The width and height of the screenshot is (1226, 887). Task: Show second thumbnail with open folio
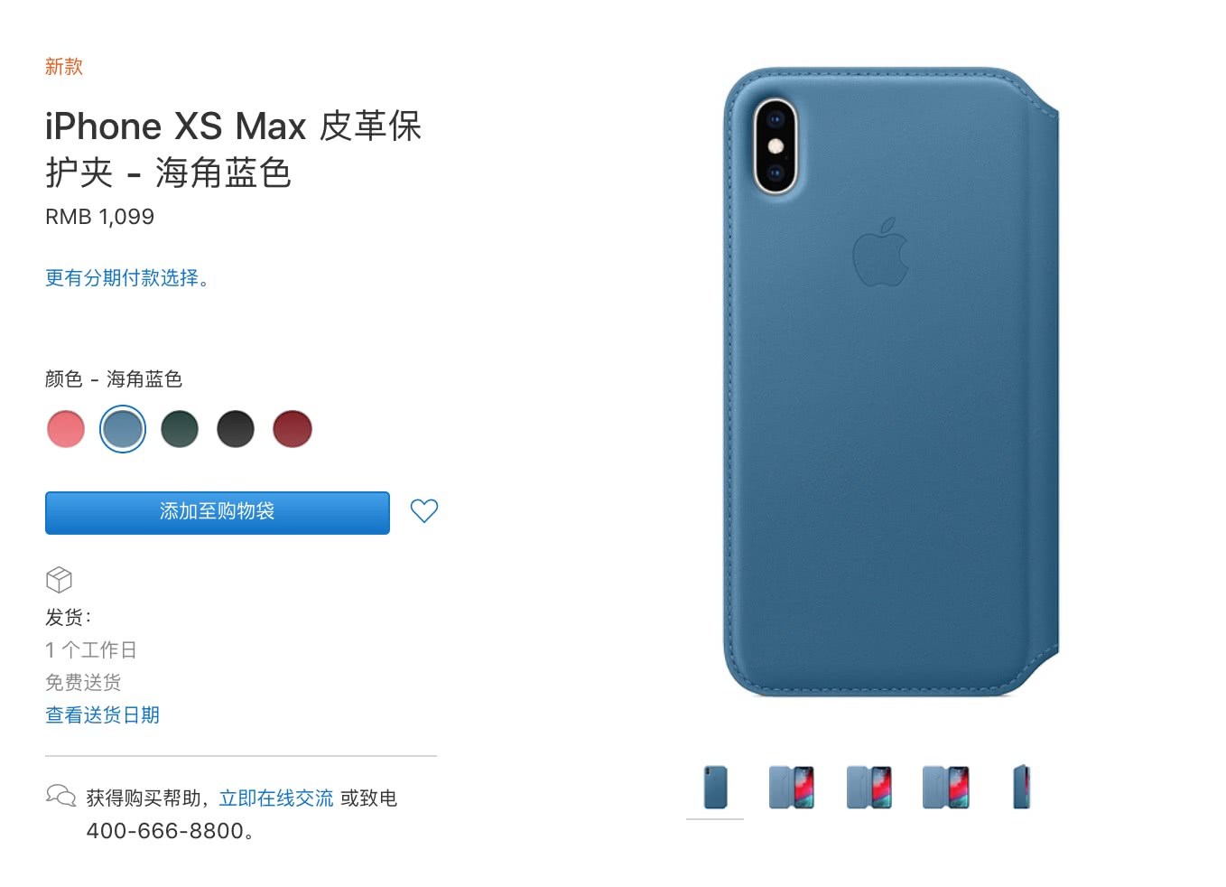792,788
